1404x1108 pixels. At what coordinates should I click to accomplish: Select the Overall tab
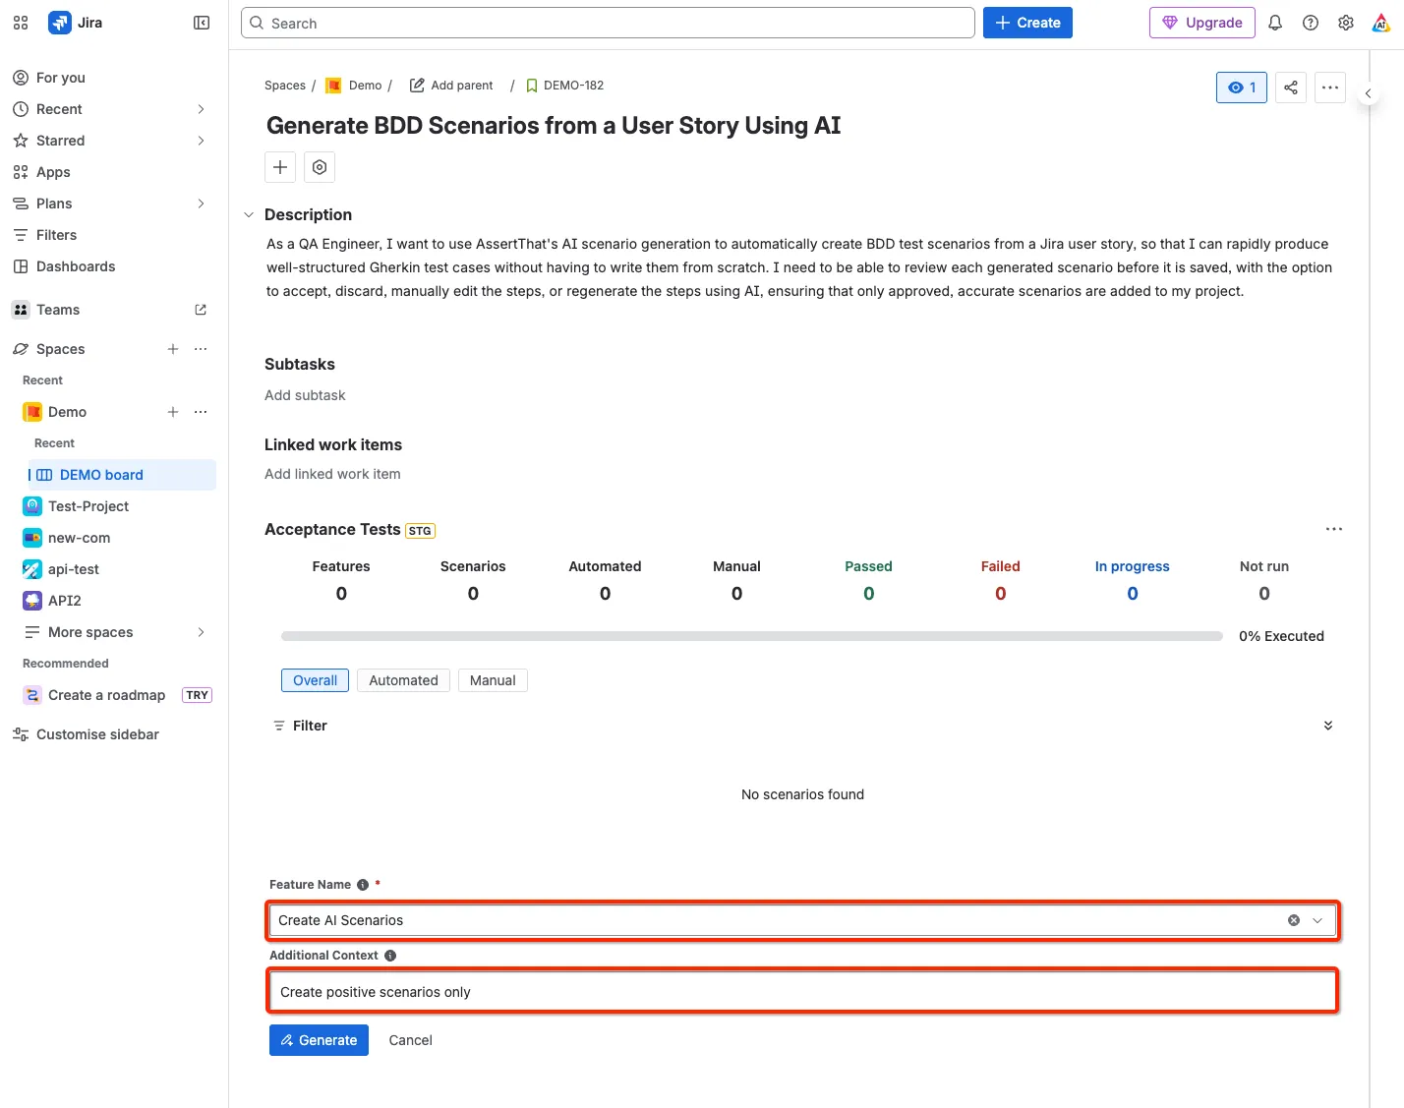tap(315, 680)
